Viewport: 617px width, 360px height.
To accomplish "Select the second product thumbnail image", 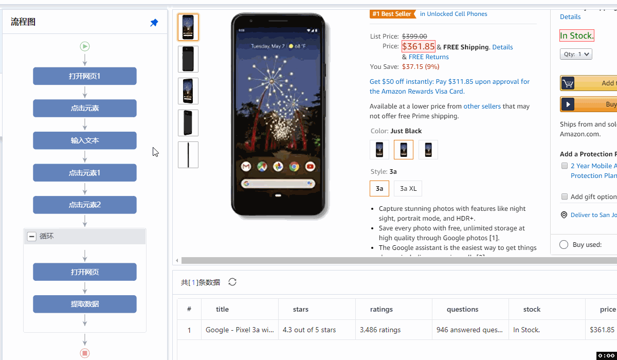I will pos(188,59).
